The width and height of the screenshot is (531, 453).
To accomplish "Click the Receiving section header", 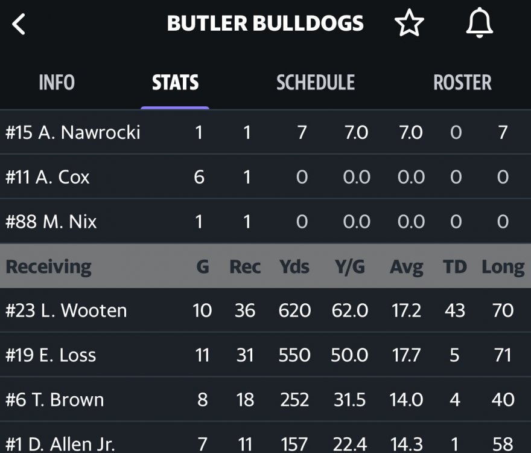I will pyautogui.click(x=48, y=266).
